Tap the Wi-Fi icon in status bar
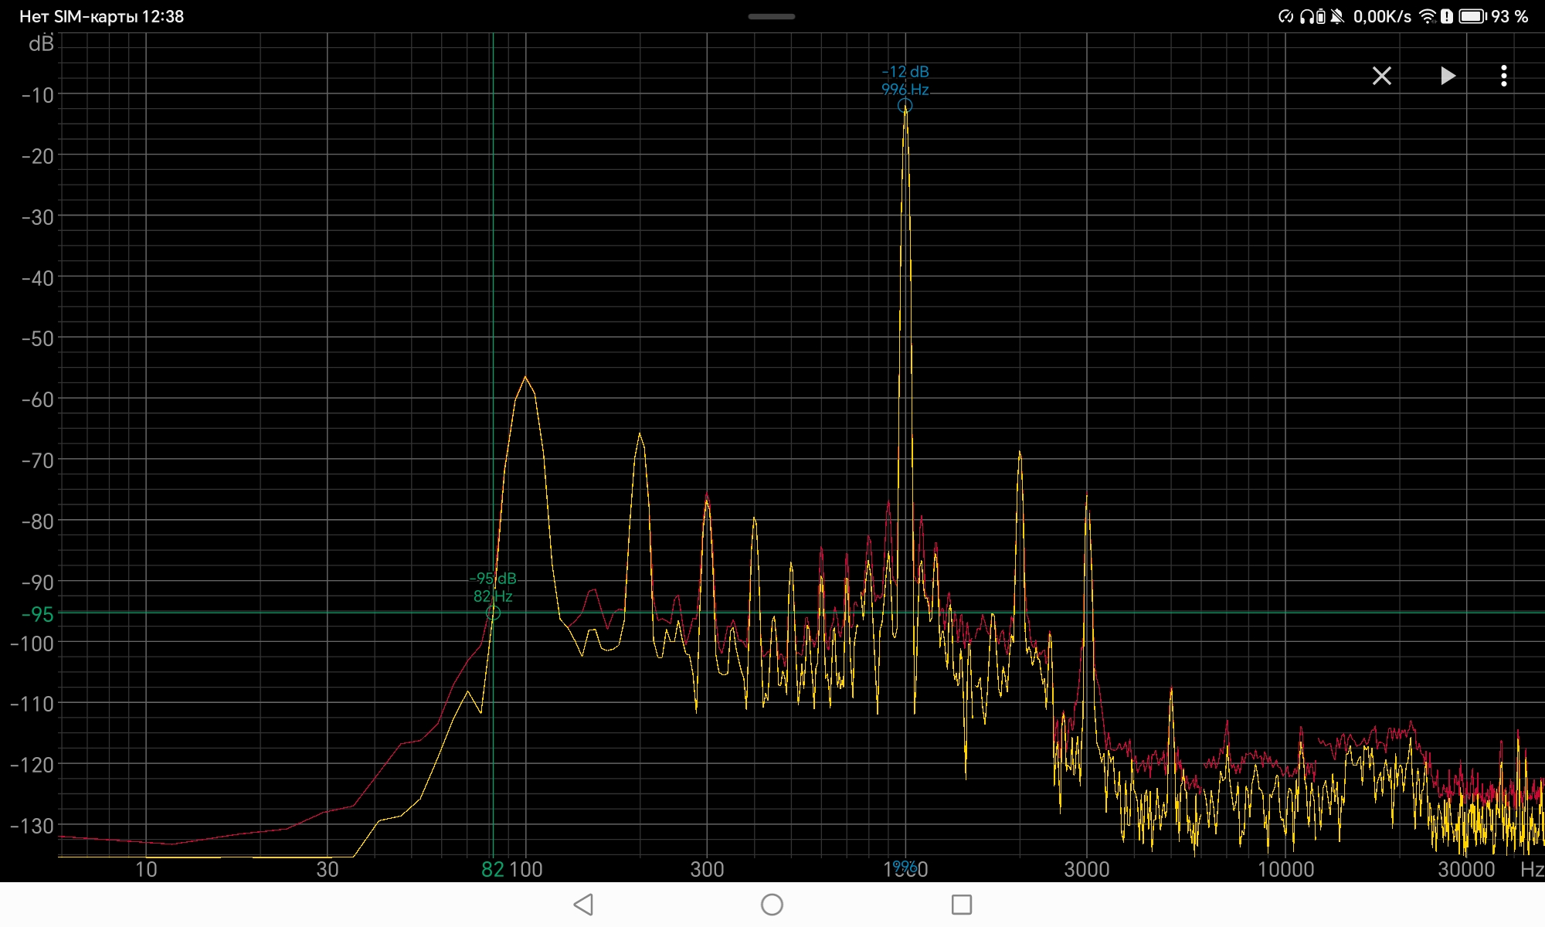 pyautogui.click(x=1428, y=16)
